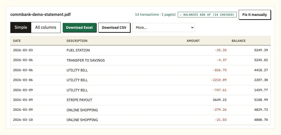Select the -4.37 amount cell

pos(222,60)
